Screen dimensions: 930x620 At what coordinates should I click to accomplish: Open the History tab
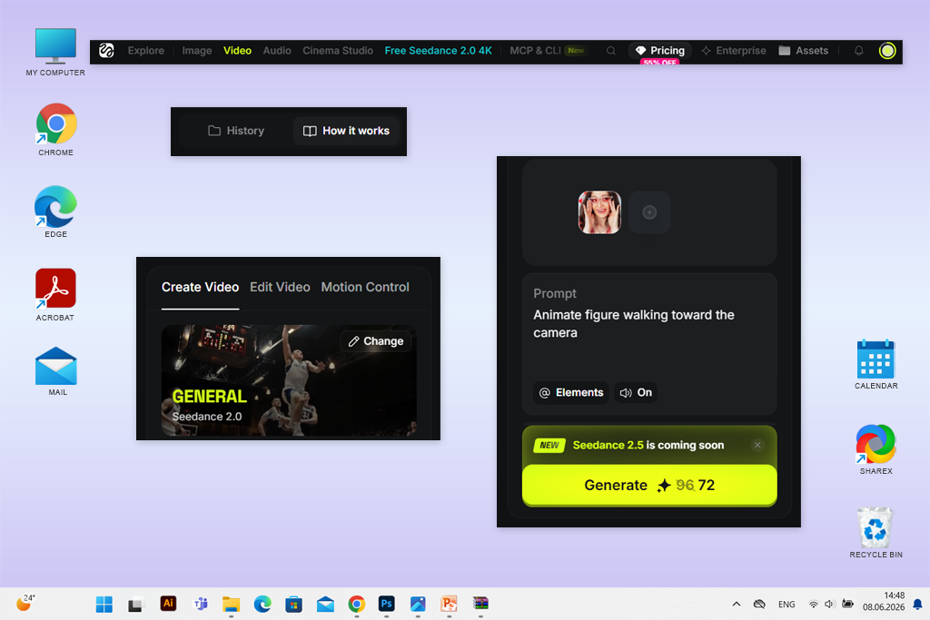(236, 131)
